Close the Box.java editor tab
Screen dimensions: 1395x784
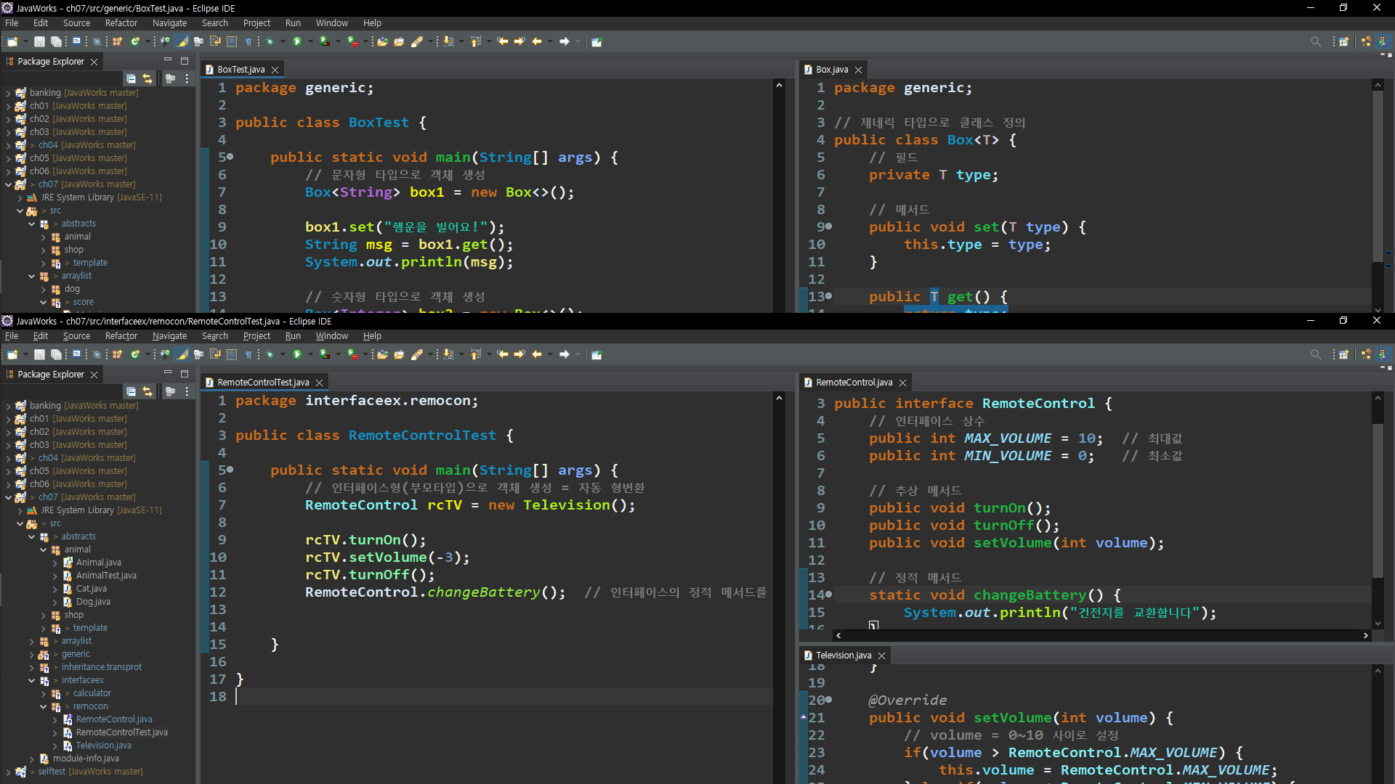(858, 70)
